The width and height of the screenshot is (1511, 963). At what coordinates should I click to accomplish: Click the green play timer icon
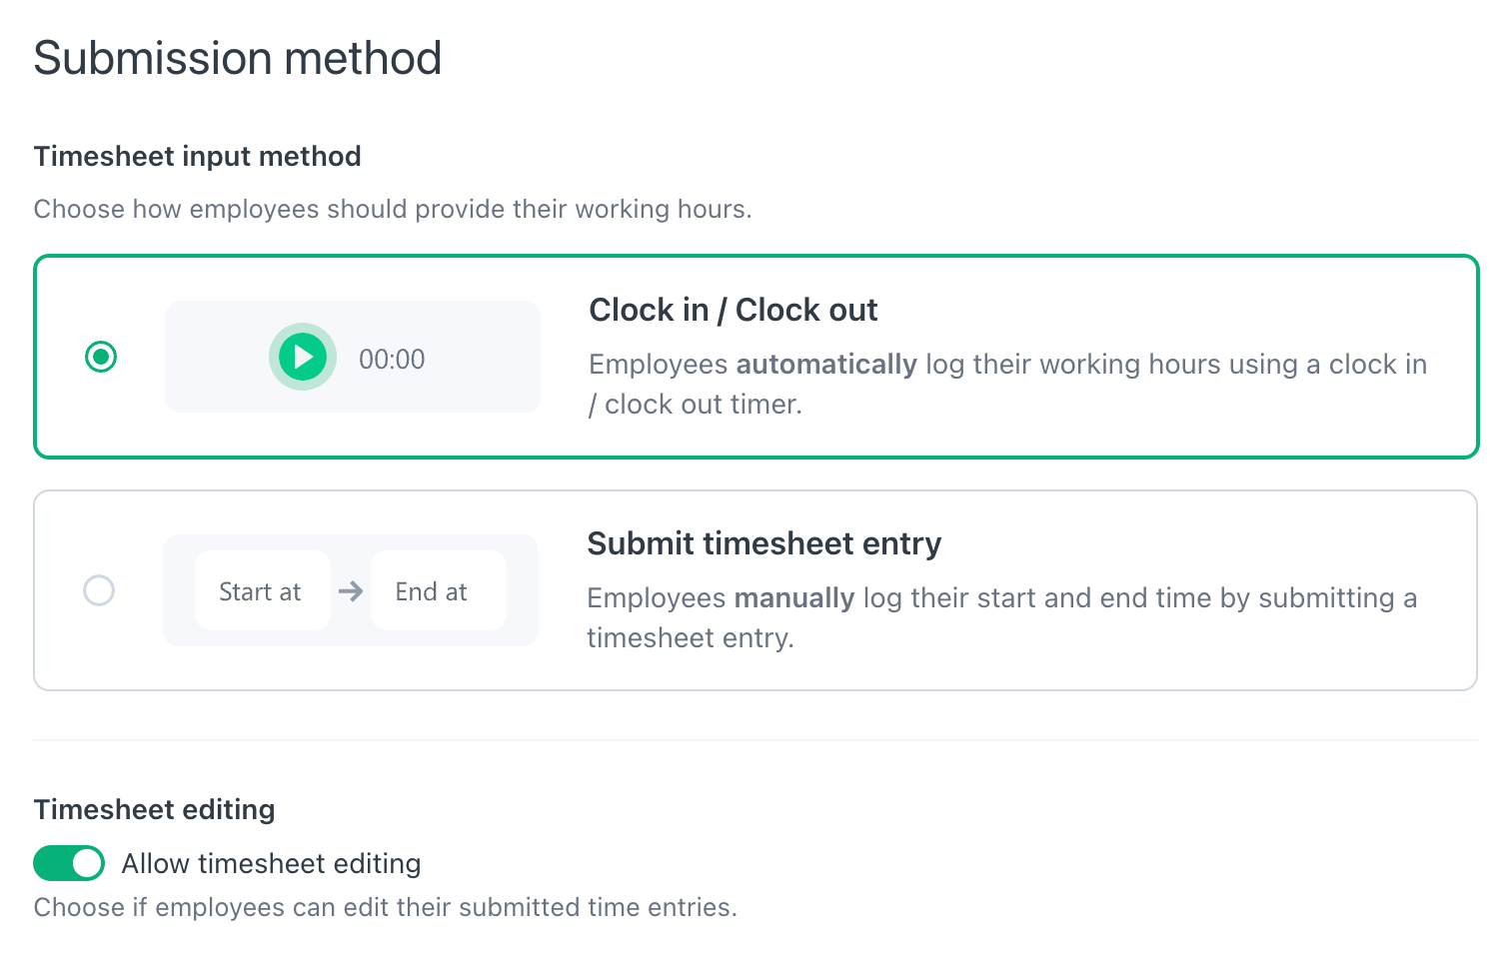[303, 357]
